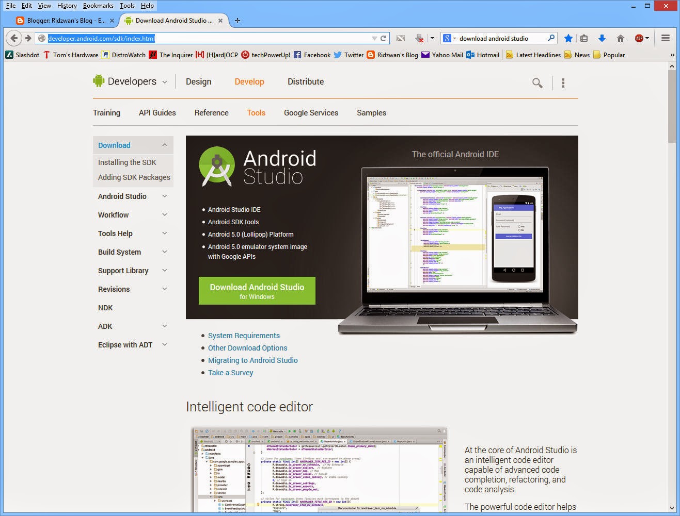This screenshot has width=680, height=516.
Task: Click the Adblock Plus ABP icon
Action: tap(639, 38)
